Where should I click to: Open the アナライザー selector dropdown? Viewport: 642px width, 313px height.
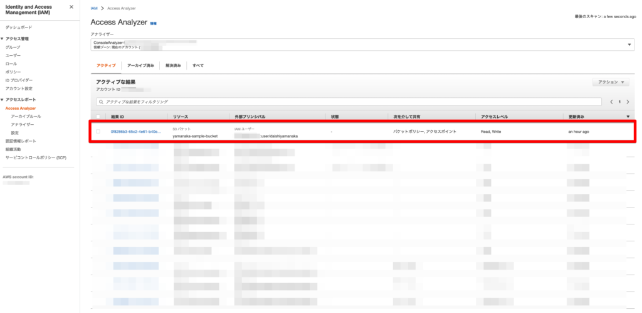point(629,45)
